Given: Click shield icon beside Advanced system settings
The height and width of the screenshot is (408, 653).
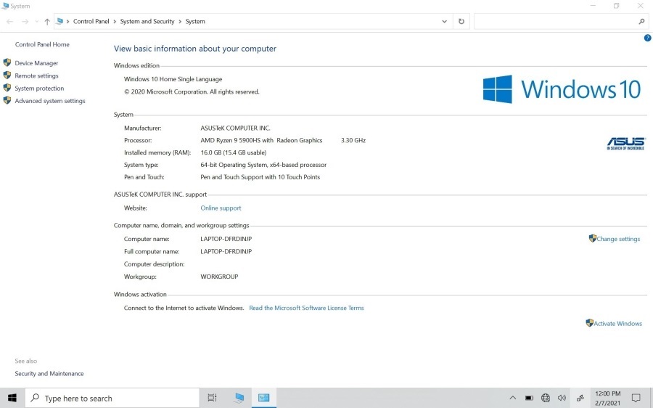Looking at the screenshot, I should tap(7, 100).
